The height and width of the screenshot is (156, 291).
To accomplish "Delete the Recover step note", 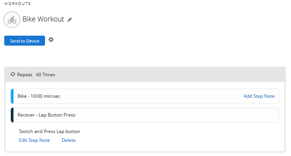I will coord(69,140).
